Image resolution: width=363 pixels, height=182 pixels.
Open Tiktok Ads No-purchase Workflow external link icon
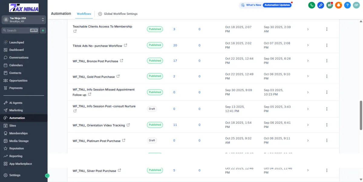[x=126, y=46]
